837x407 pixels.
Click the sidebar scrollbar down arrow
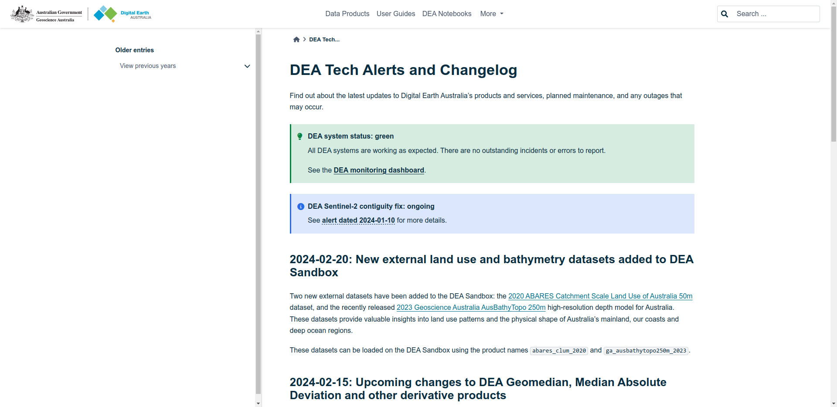click(258, 404)
